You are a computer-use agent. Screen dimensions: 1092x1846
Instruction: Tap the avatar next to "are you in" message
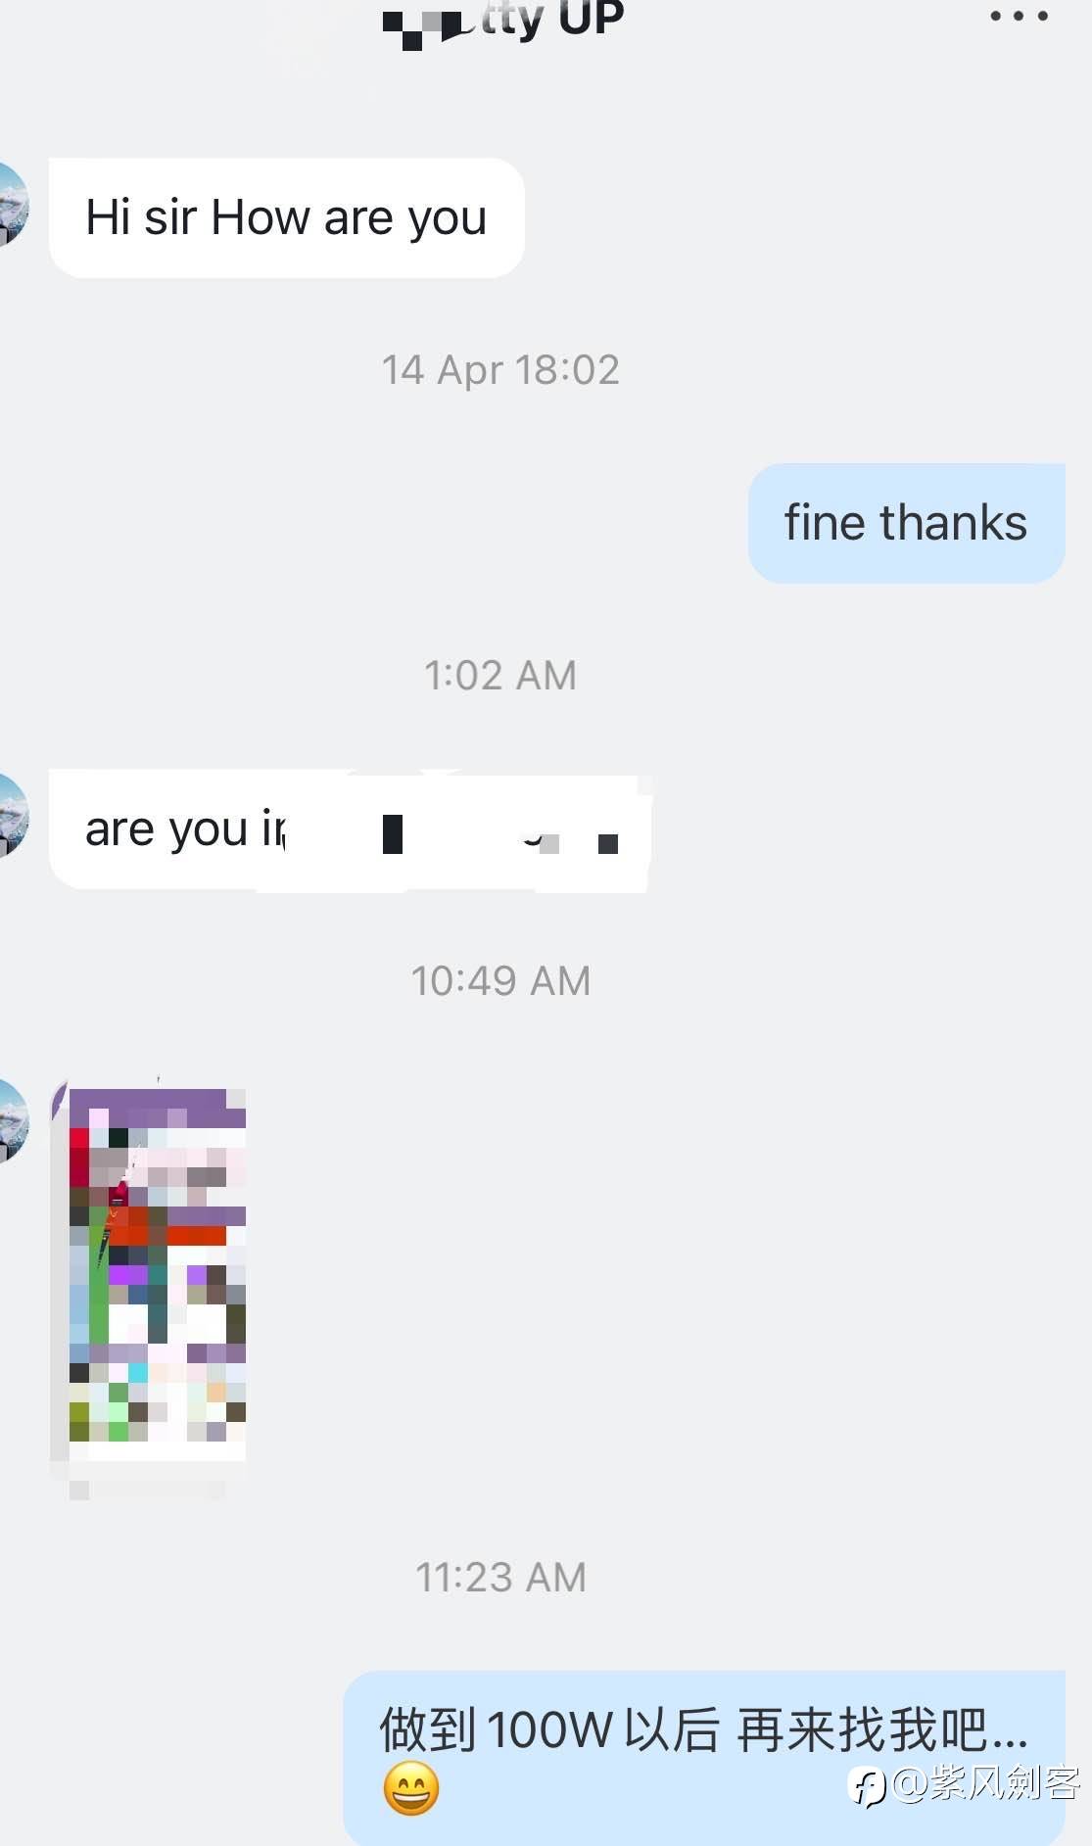14,816
